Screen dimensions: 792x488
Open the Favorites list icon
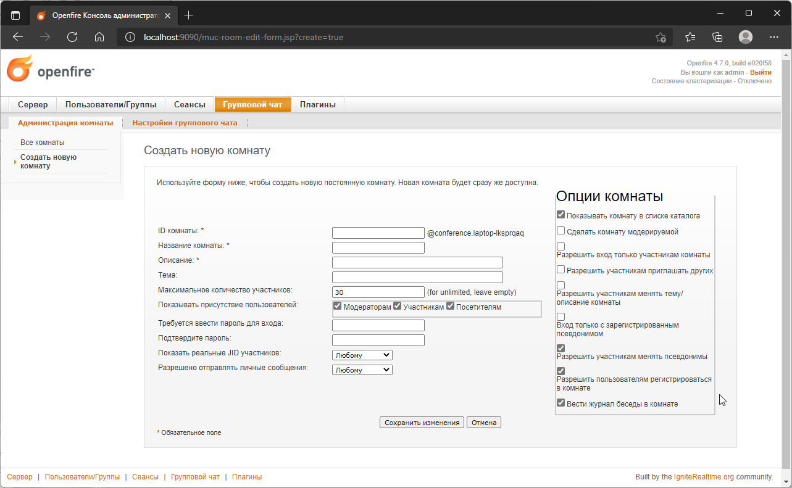[690, 37]
